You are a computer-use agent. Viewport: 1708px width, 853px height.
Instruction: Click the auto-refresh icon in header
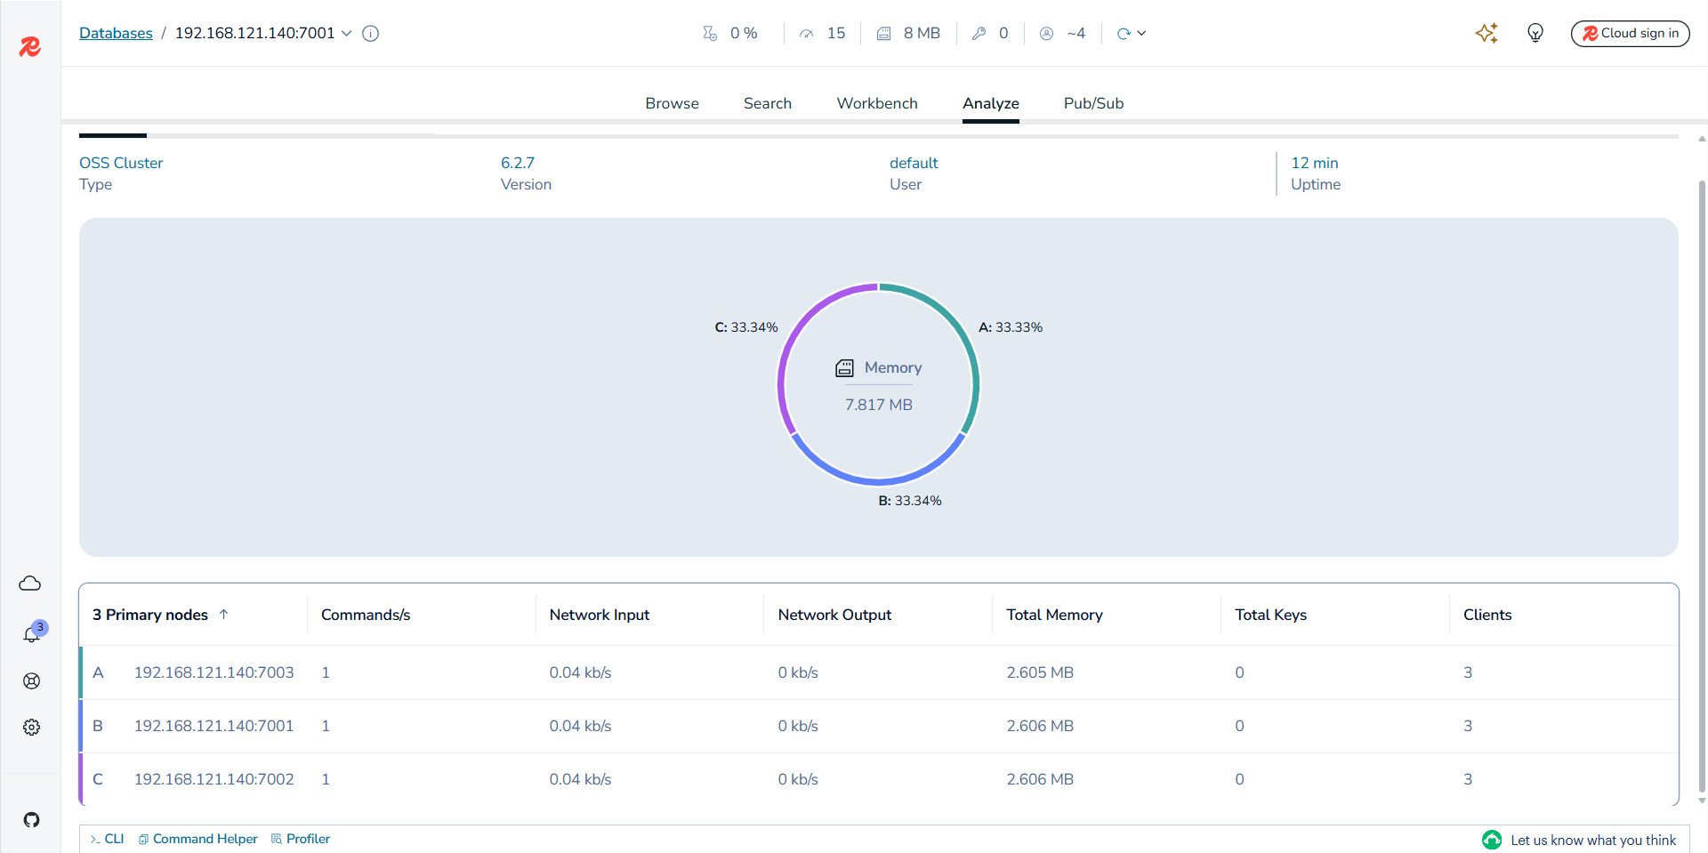[x=1124, y=34]
